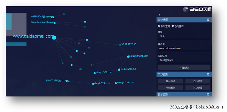
Task: Select the 手动查询 radio button
Action: (x=159, y=26)
